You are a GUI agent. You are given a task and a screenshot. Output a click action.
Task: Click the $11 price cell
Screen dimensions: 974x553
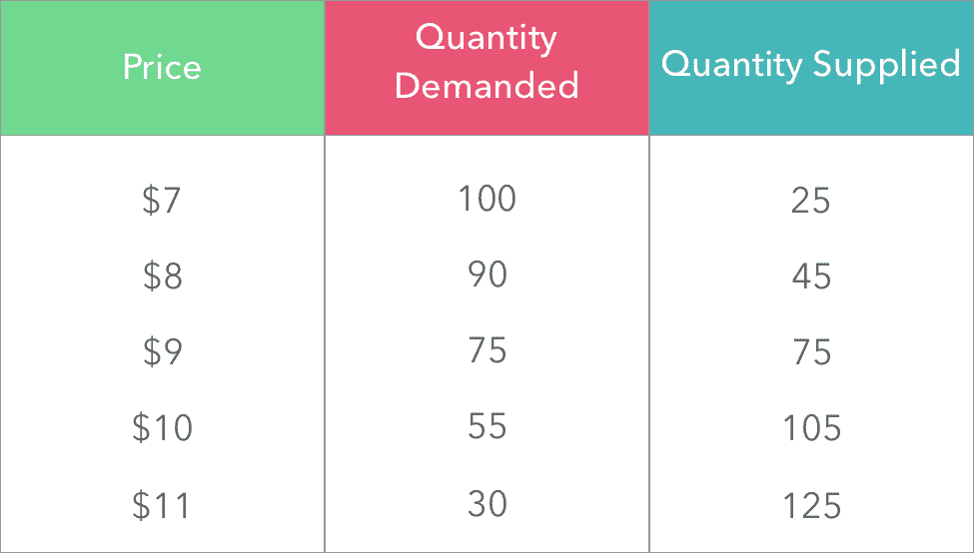coord(161,505)
